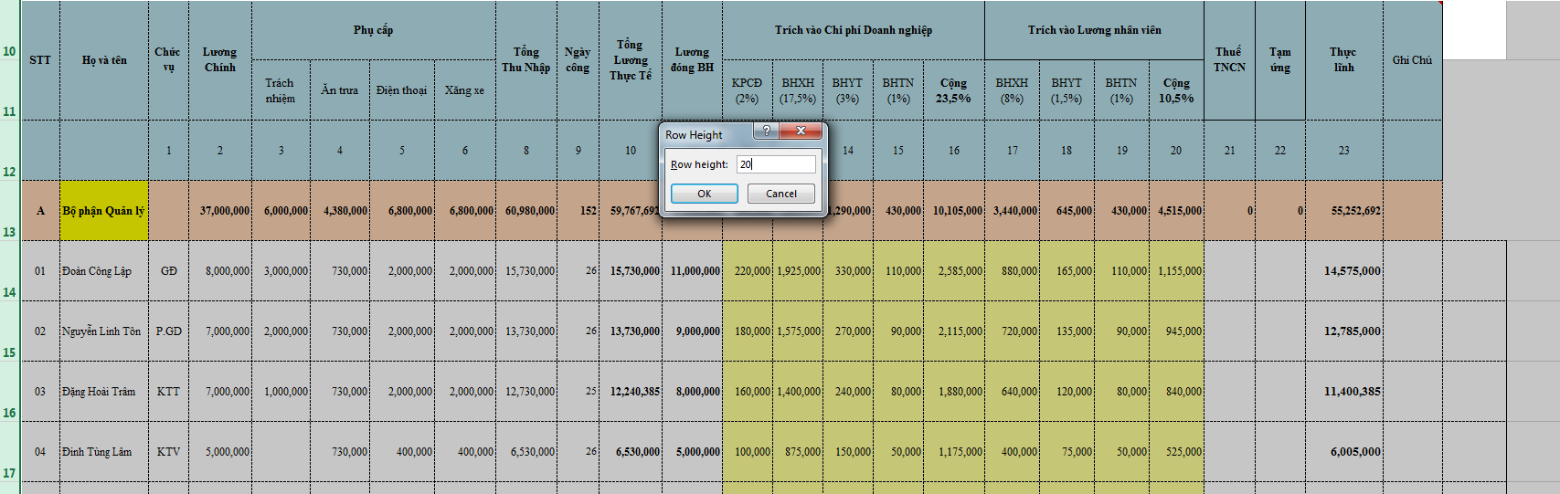The width and height of the screenshot is (1560, 494).
Task: Click the Row height input field
Action: (775, 164)
